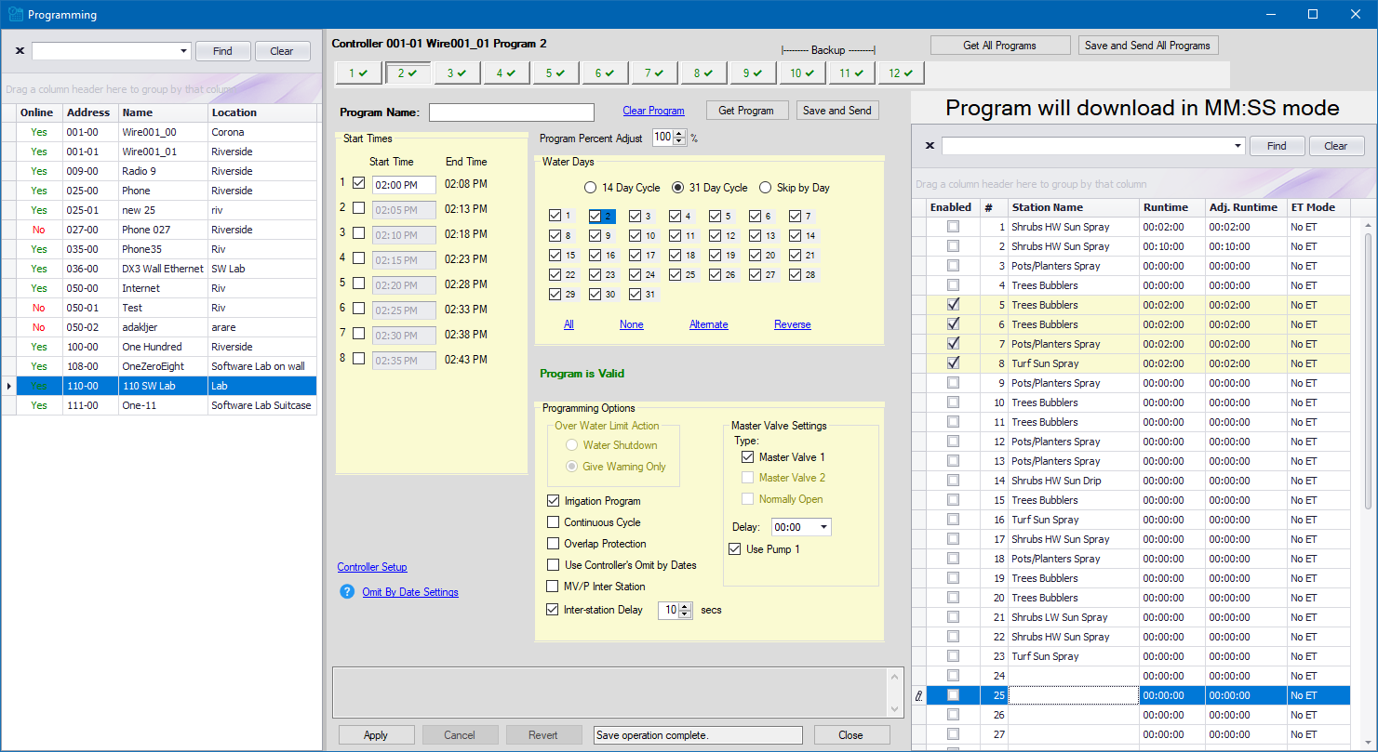1378x752 pixels.
Task: Toggle Start Time 1 checkbox
Action: tap(359, 183)
